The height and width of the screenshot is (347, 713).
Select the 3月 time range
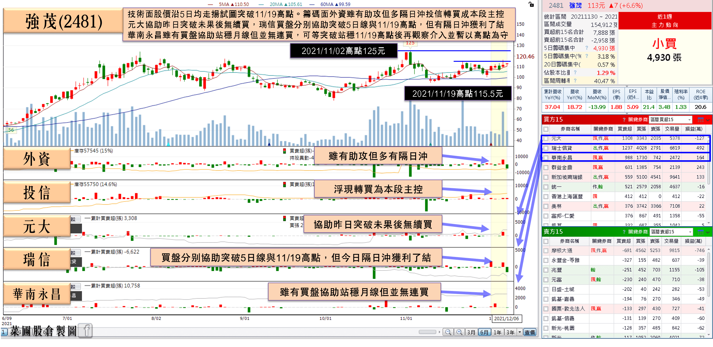coord(471,332)
